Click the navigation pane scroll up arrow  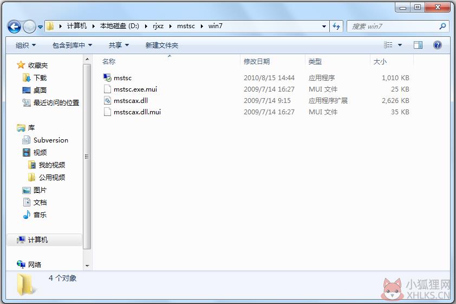[87, 60]
